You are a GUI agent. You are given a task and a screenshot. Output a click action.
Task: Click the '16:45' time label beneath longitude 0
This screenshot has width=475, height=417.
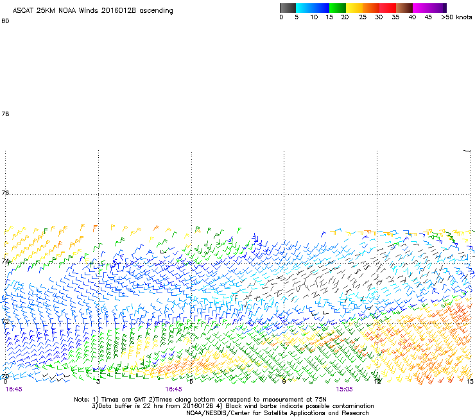click(x=14, y=389)
